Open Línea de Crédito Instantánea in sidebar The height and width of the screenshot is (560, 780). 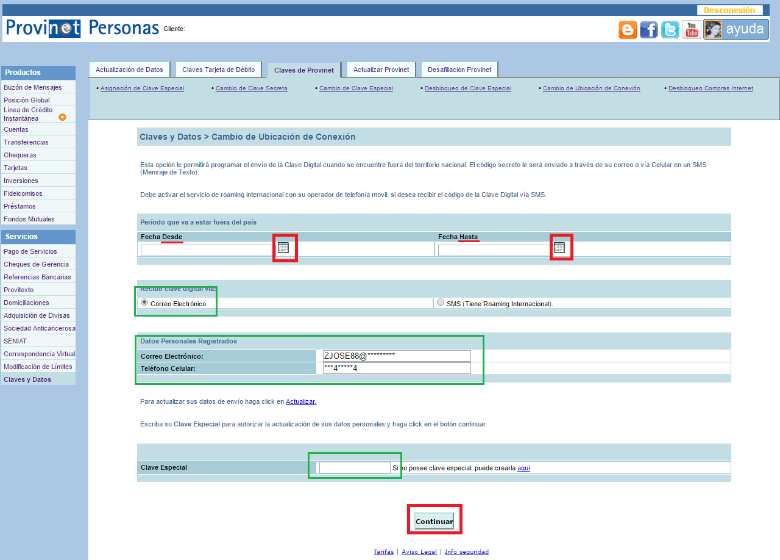coord(38,114)
